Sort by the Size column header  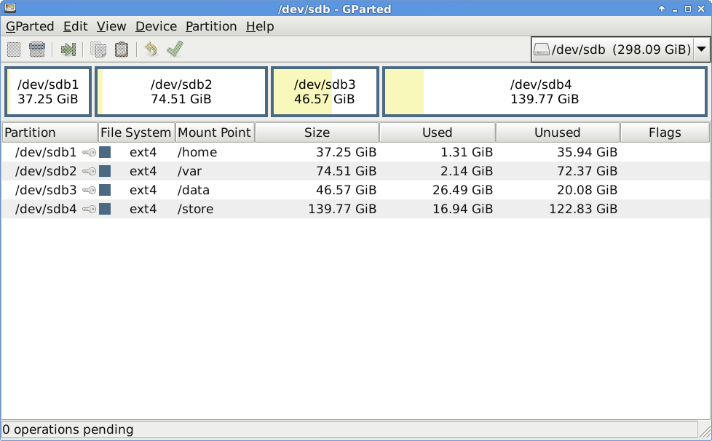[317, 132]
